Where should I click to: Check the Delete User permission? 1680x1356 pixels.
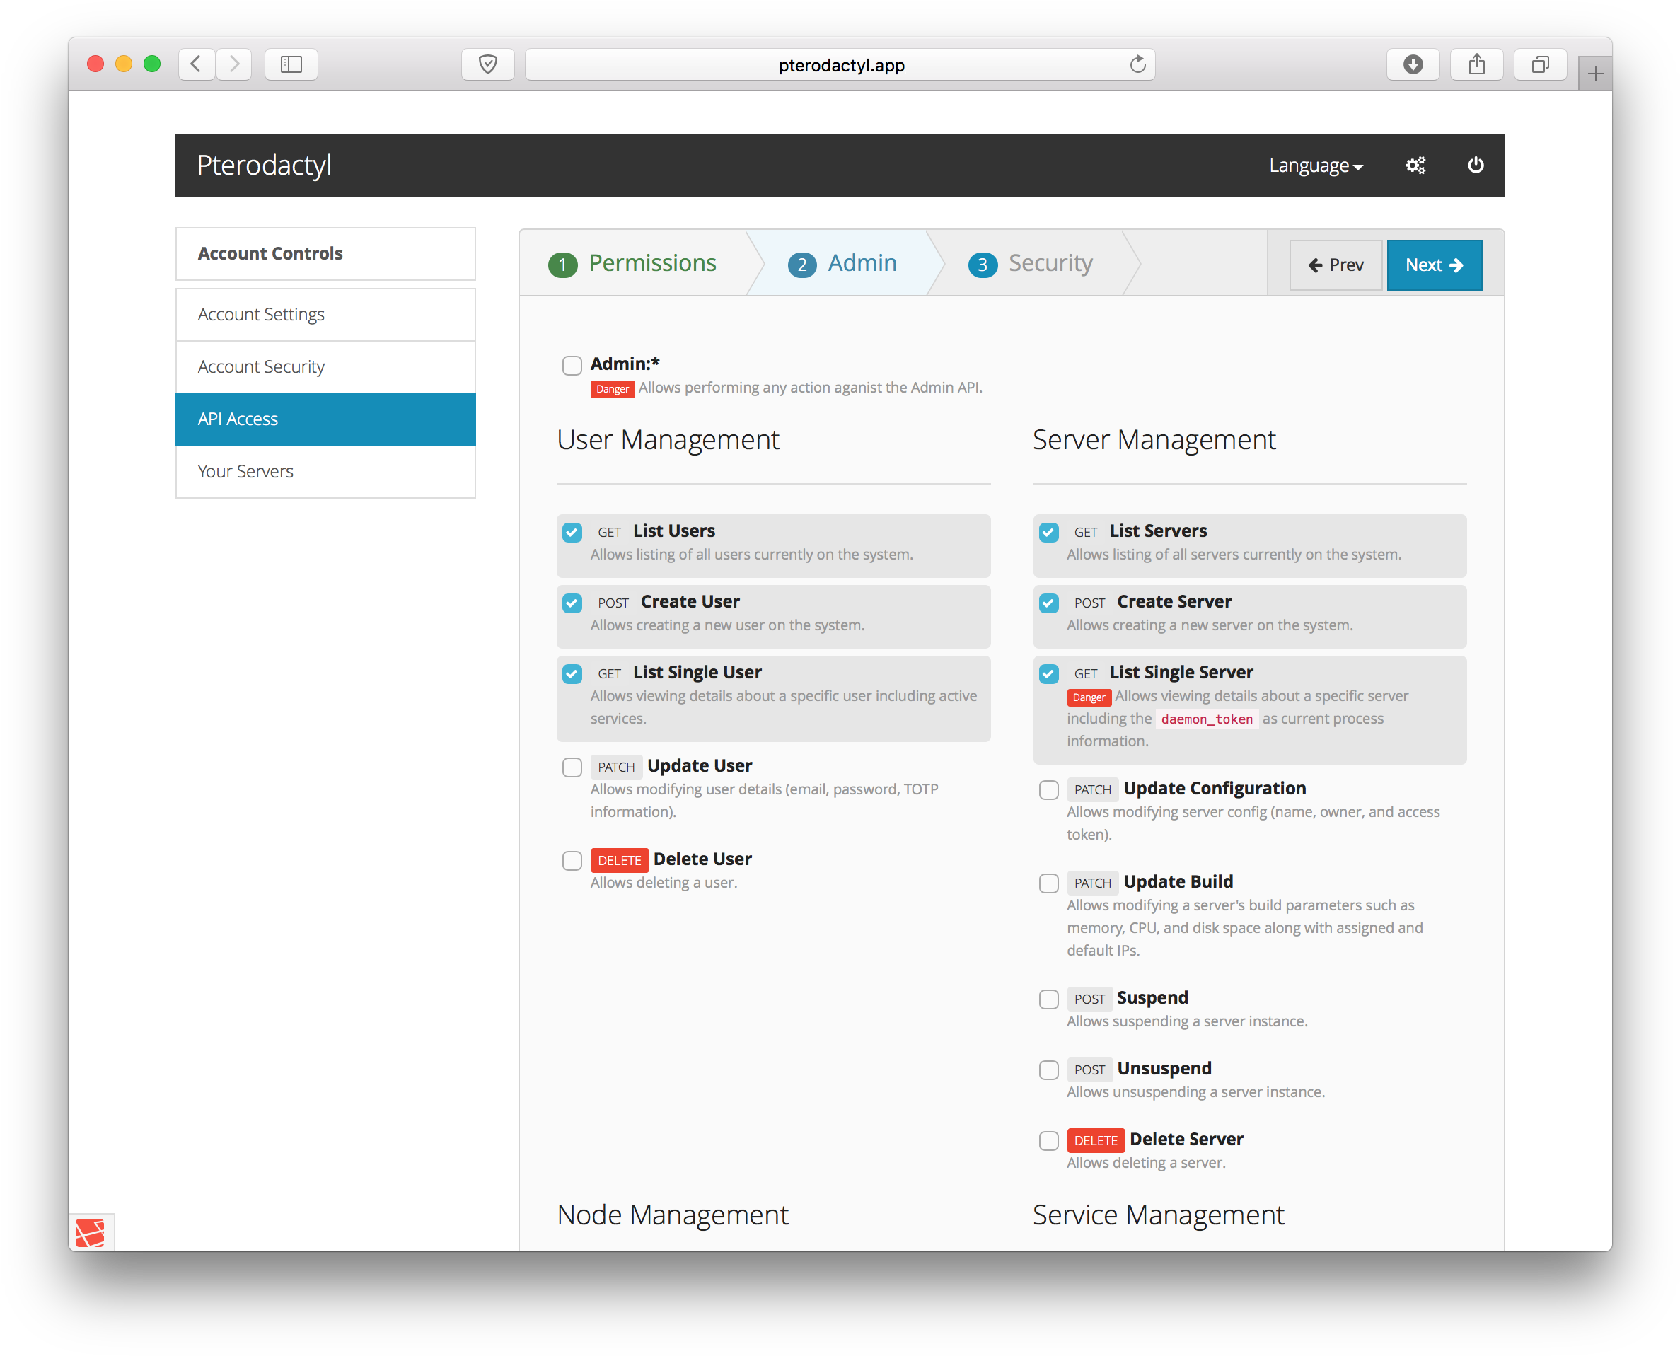click(x=572, y=860)
